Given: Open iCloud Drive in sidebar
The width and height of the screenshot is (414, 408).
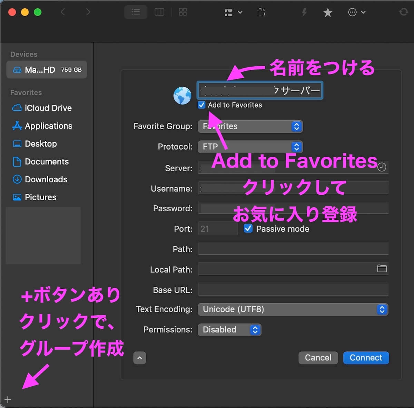Looking at the screenshot, I should 42,108.
